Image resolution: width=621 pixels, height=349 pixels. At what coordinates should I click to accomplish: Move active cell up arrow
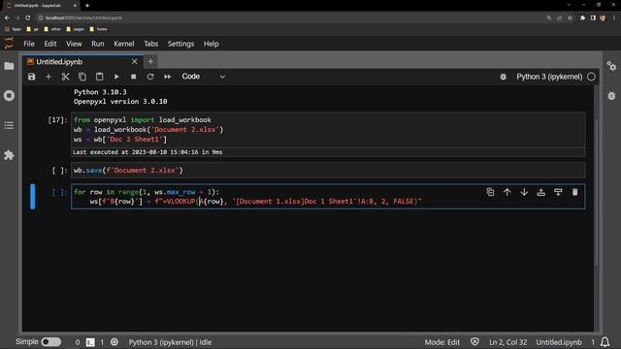tap(507, 192)
